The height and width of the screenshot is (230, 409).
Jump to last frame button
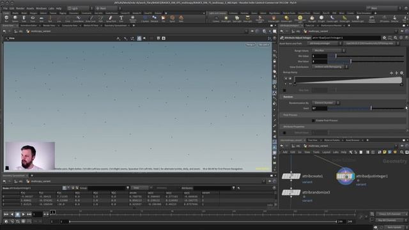[x=29, y=214]
